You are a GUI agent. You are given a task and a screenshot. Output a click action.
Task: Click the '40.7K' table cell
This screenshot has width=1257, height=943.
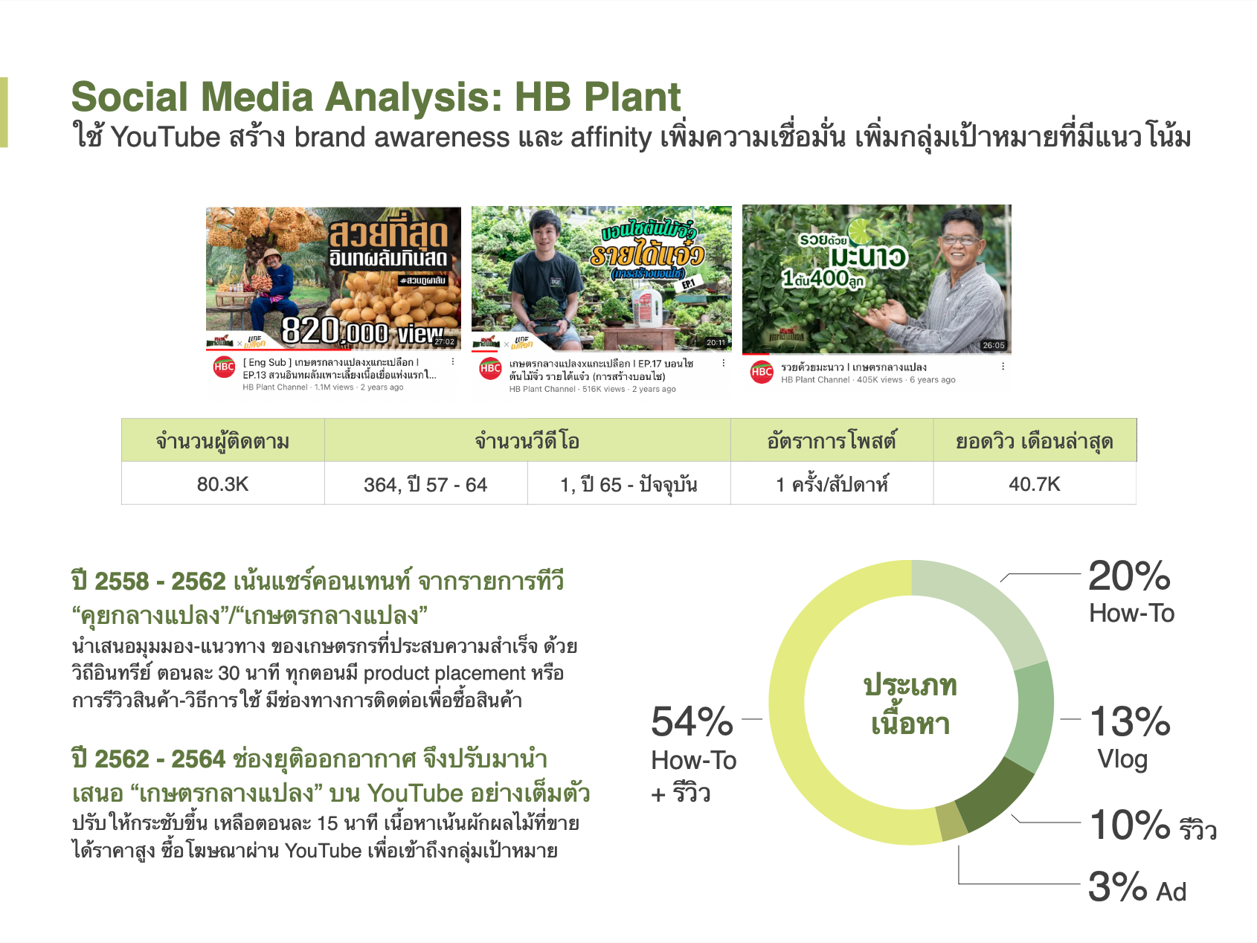click(x=1035, y=483)
